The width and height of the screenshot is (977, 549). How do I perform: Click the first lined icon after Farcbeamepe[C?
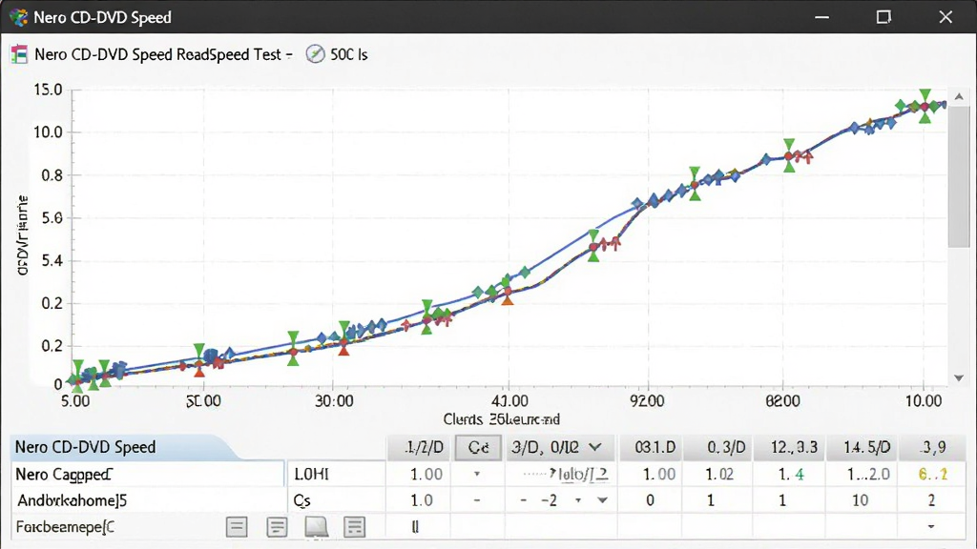(237, 527)
